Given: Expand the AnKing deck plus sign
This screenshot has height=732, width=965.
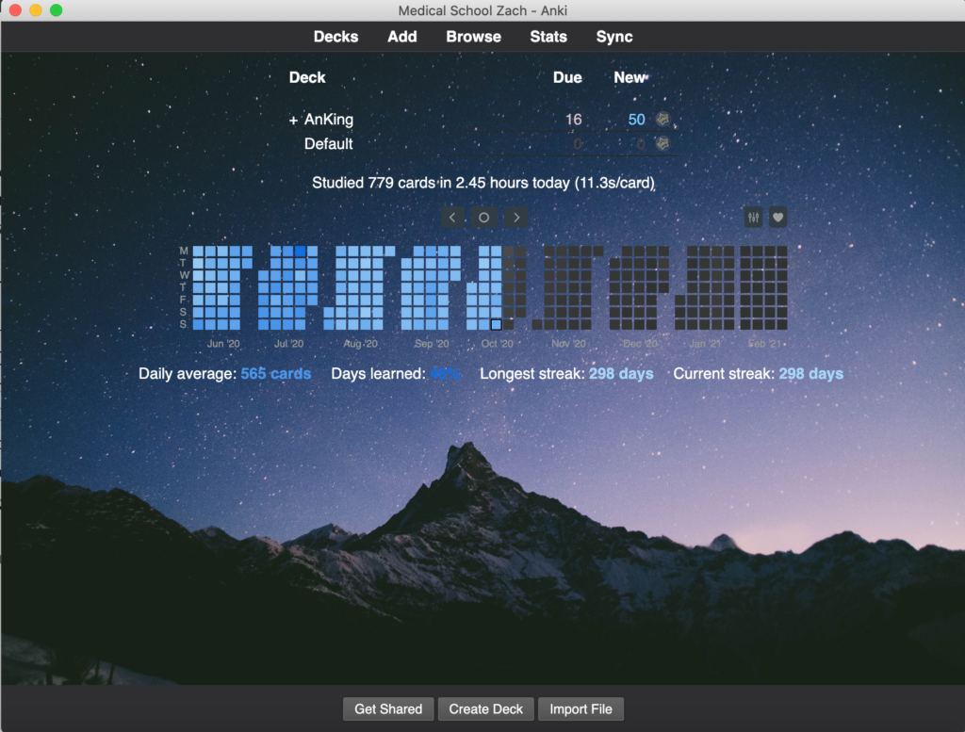Looking at the screenshot, I should 294,120.
